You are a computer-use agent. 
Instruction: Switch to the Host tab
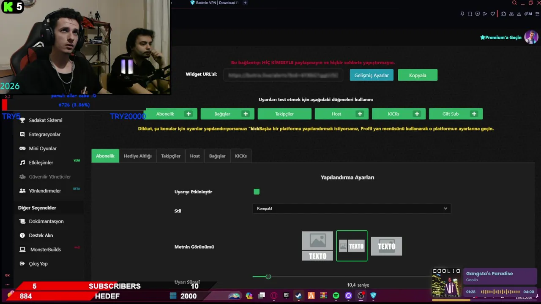click(195, 156)
